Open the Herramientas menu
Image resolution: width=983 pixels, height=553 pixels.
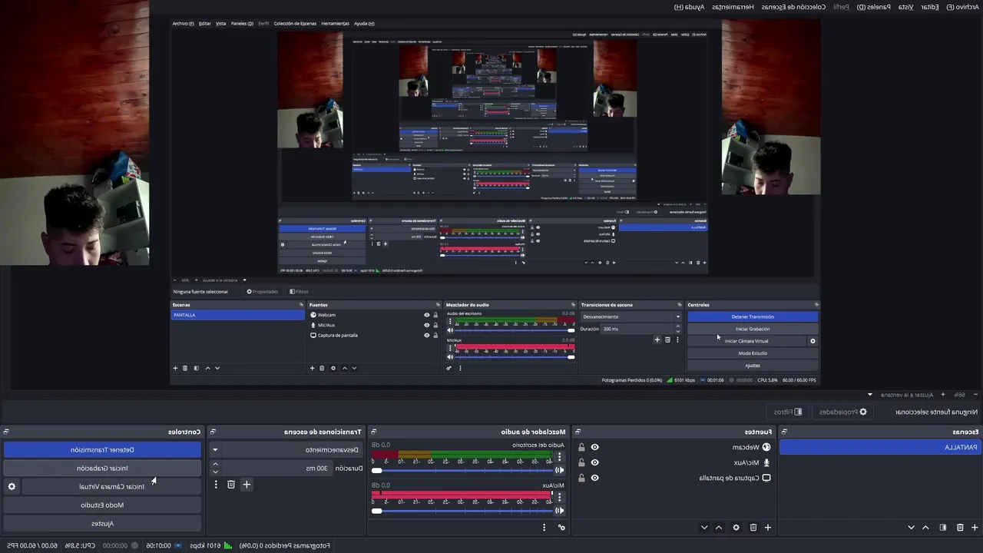pyautogui.click(x=732, y=7)
